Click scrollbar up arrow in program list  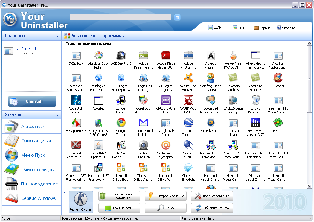click(x=309, y=43)
